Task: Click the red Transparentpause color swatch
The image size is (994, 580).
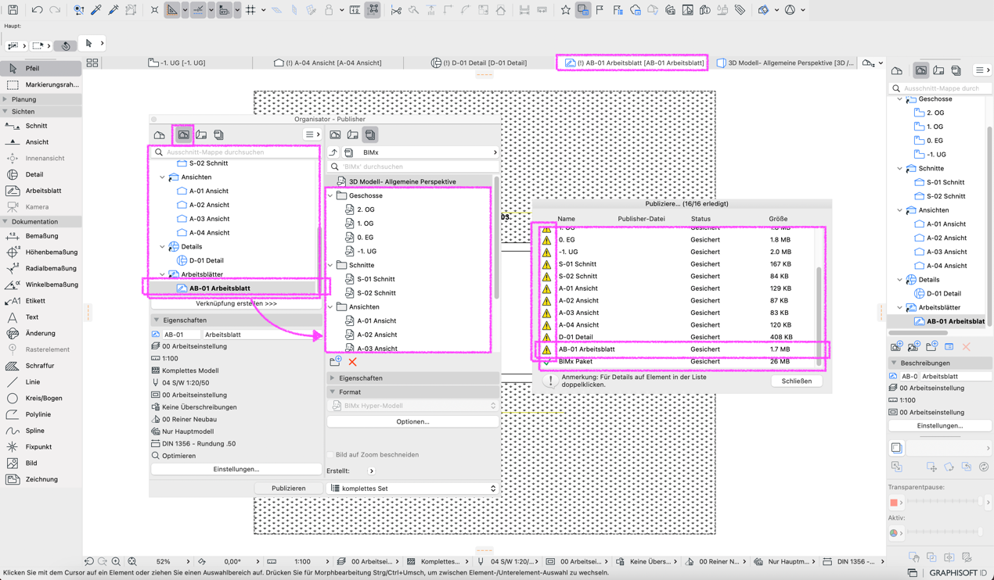Action: 894,502
